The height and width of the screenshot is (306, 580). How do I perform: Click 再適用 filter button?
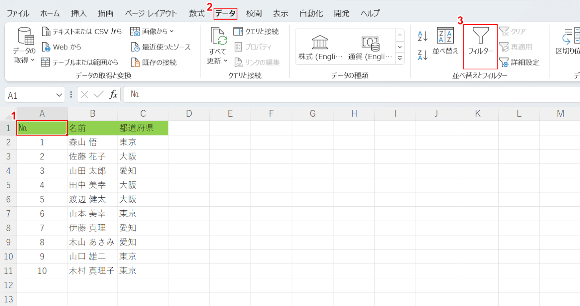pyautogui.click(x=515, y=47)
